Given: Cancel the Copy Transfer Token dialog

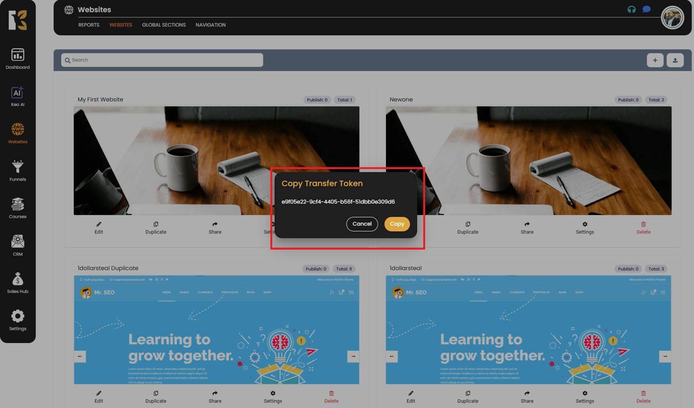Looking at the screenshot, I should click(x=362, y=224).
